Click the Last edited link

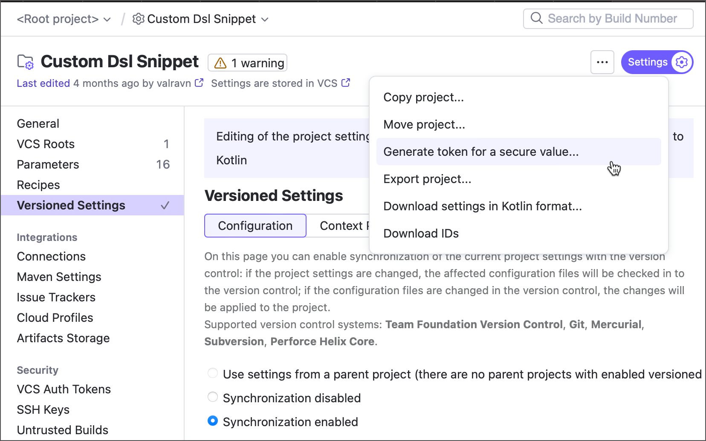43,83
